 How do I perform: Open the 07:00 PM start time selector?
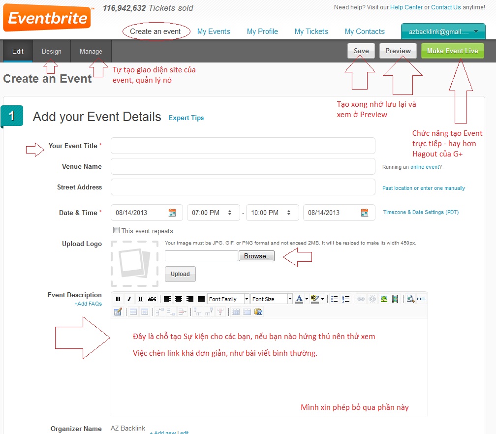click(213, 213)
